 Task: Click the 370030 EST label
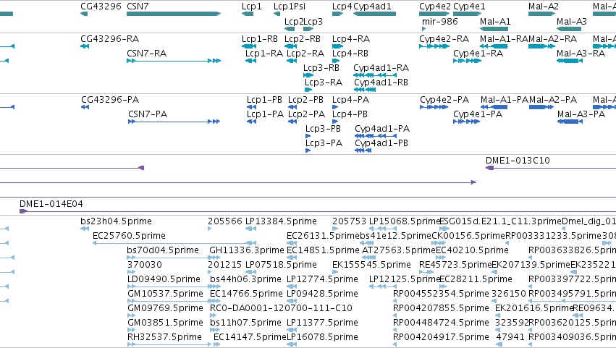click(145, 264)
